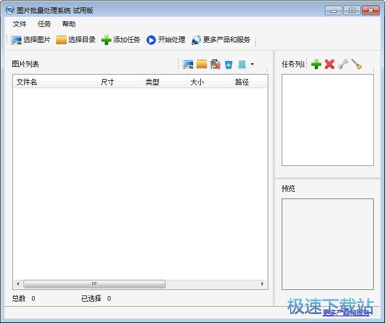Image resolution: width=385 pixels, height=323 pixels.
Task: Click the horizontal scrollbar right arrow
Action: (x=262, y=284)
